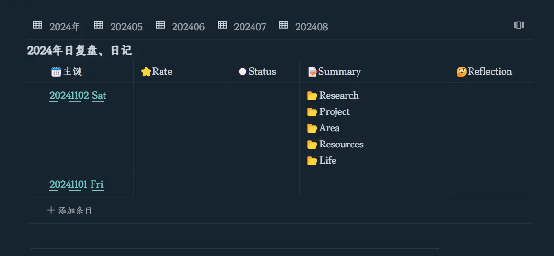Go to the 202408 view tab

pyautogui.click(x=312, y=27)
